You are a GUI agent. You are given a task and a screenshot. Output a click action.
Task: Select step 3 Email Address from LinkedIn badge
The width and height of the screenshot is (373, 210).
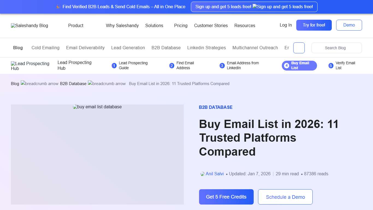coord(222,66)
